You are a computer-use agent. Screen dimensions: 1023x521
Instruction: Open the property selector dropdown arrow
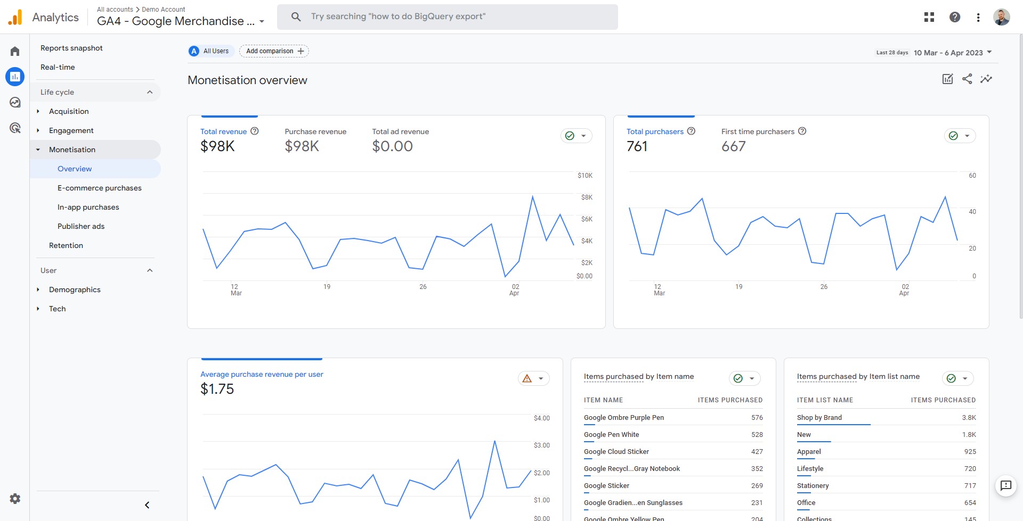[262, 22]
